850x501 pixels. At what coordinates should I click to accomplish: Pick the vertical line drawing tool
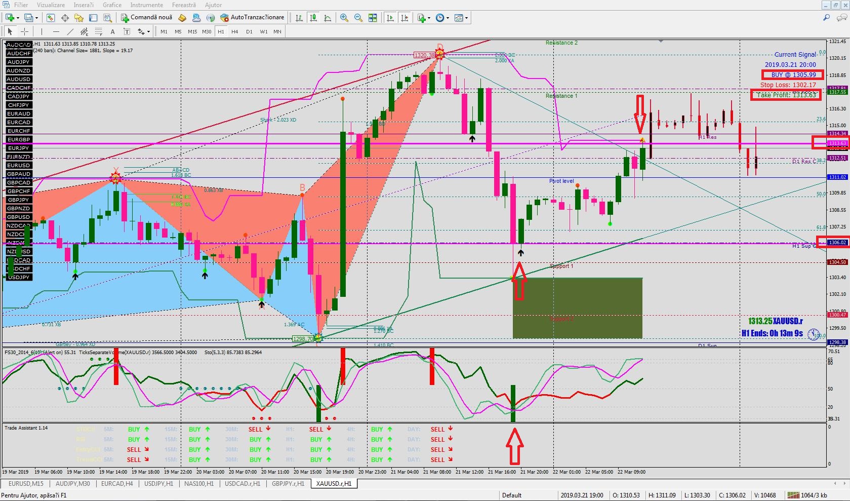click(x=42, y=31)
